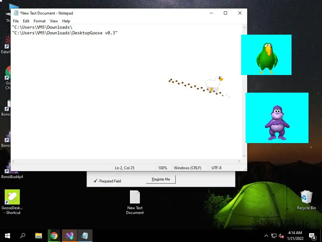
Task: Click the purple BonziBuddy gorilla character
Action: (x=277, y=123)
